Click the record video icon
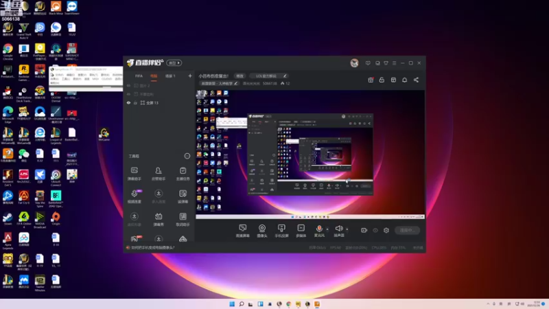 click(364, 230)
